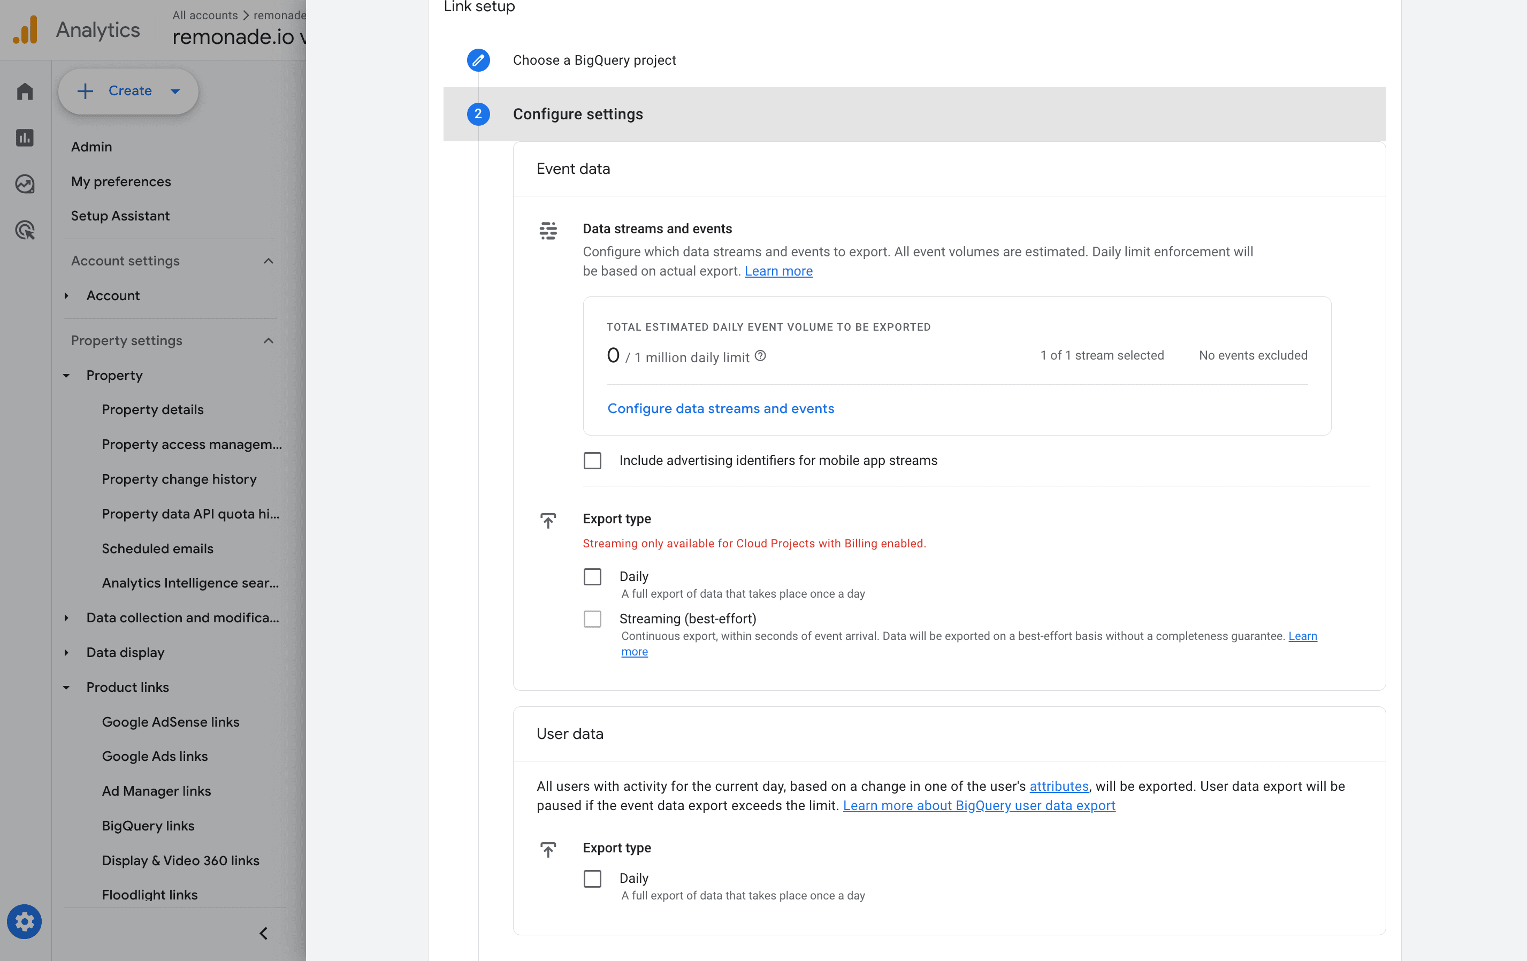Open Setup Assistant menu item
Screen dimensions: 1528x961
pyautogui.click(x=120, y=216)
